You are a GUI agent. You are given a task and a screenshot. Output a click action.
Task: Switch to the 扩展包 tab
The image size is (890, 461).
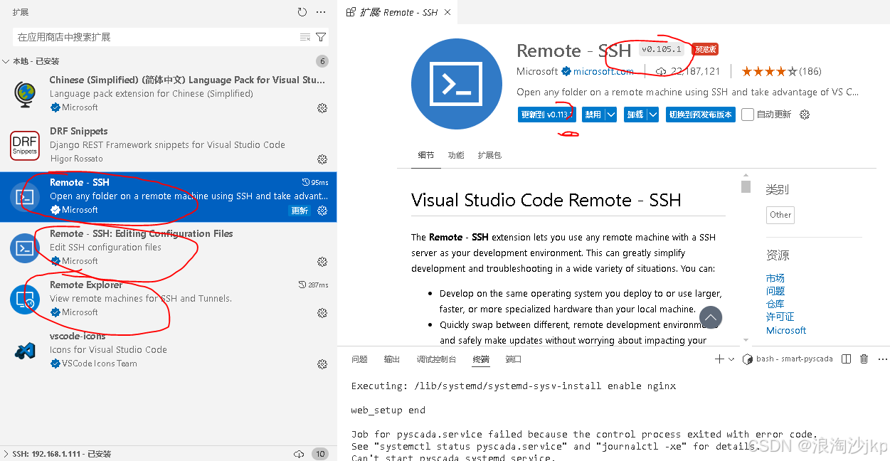(489, 155)
